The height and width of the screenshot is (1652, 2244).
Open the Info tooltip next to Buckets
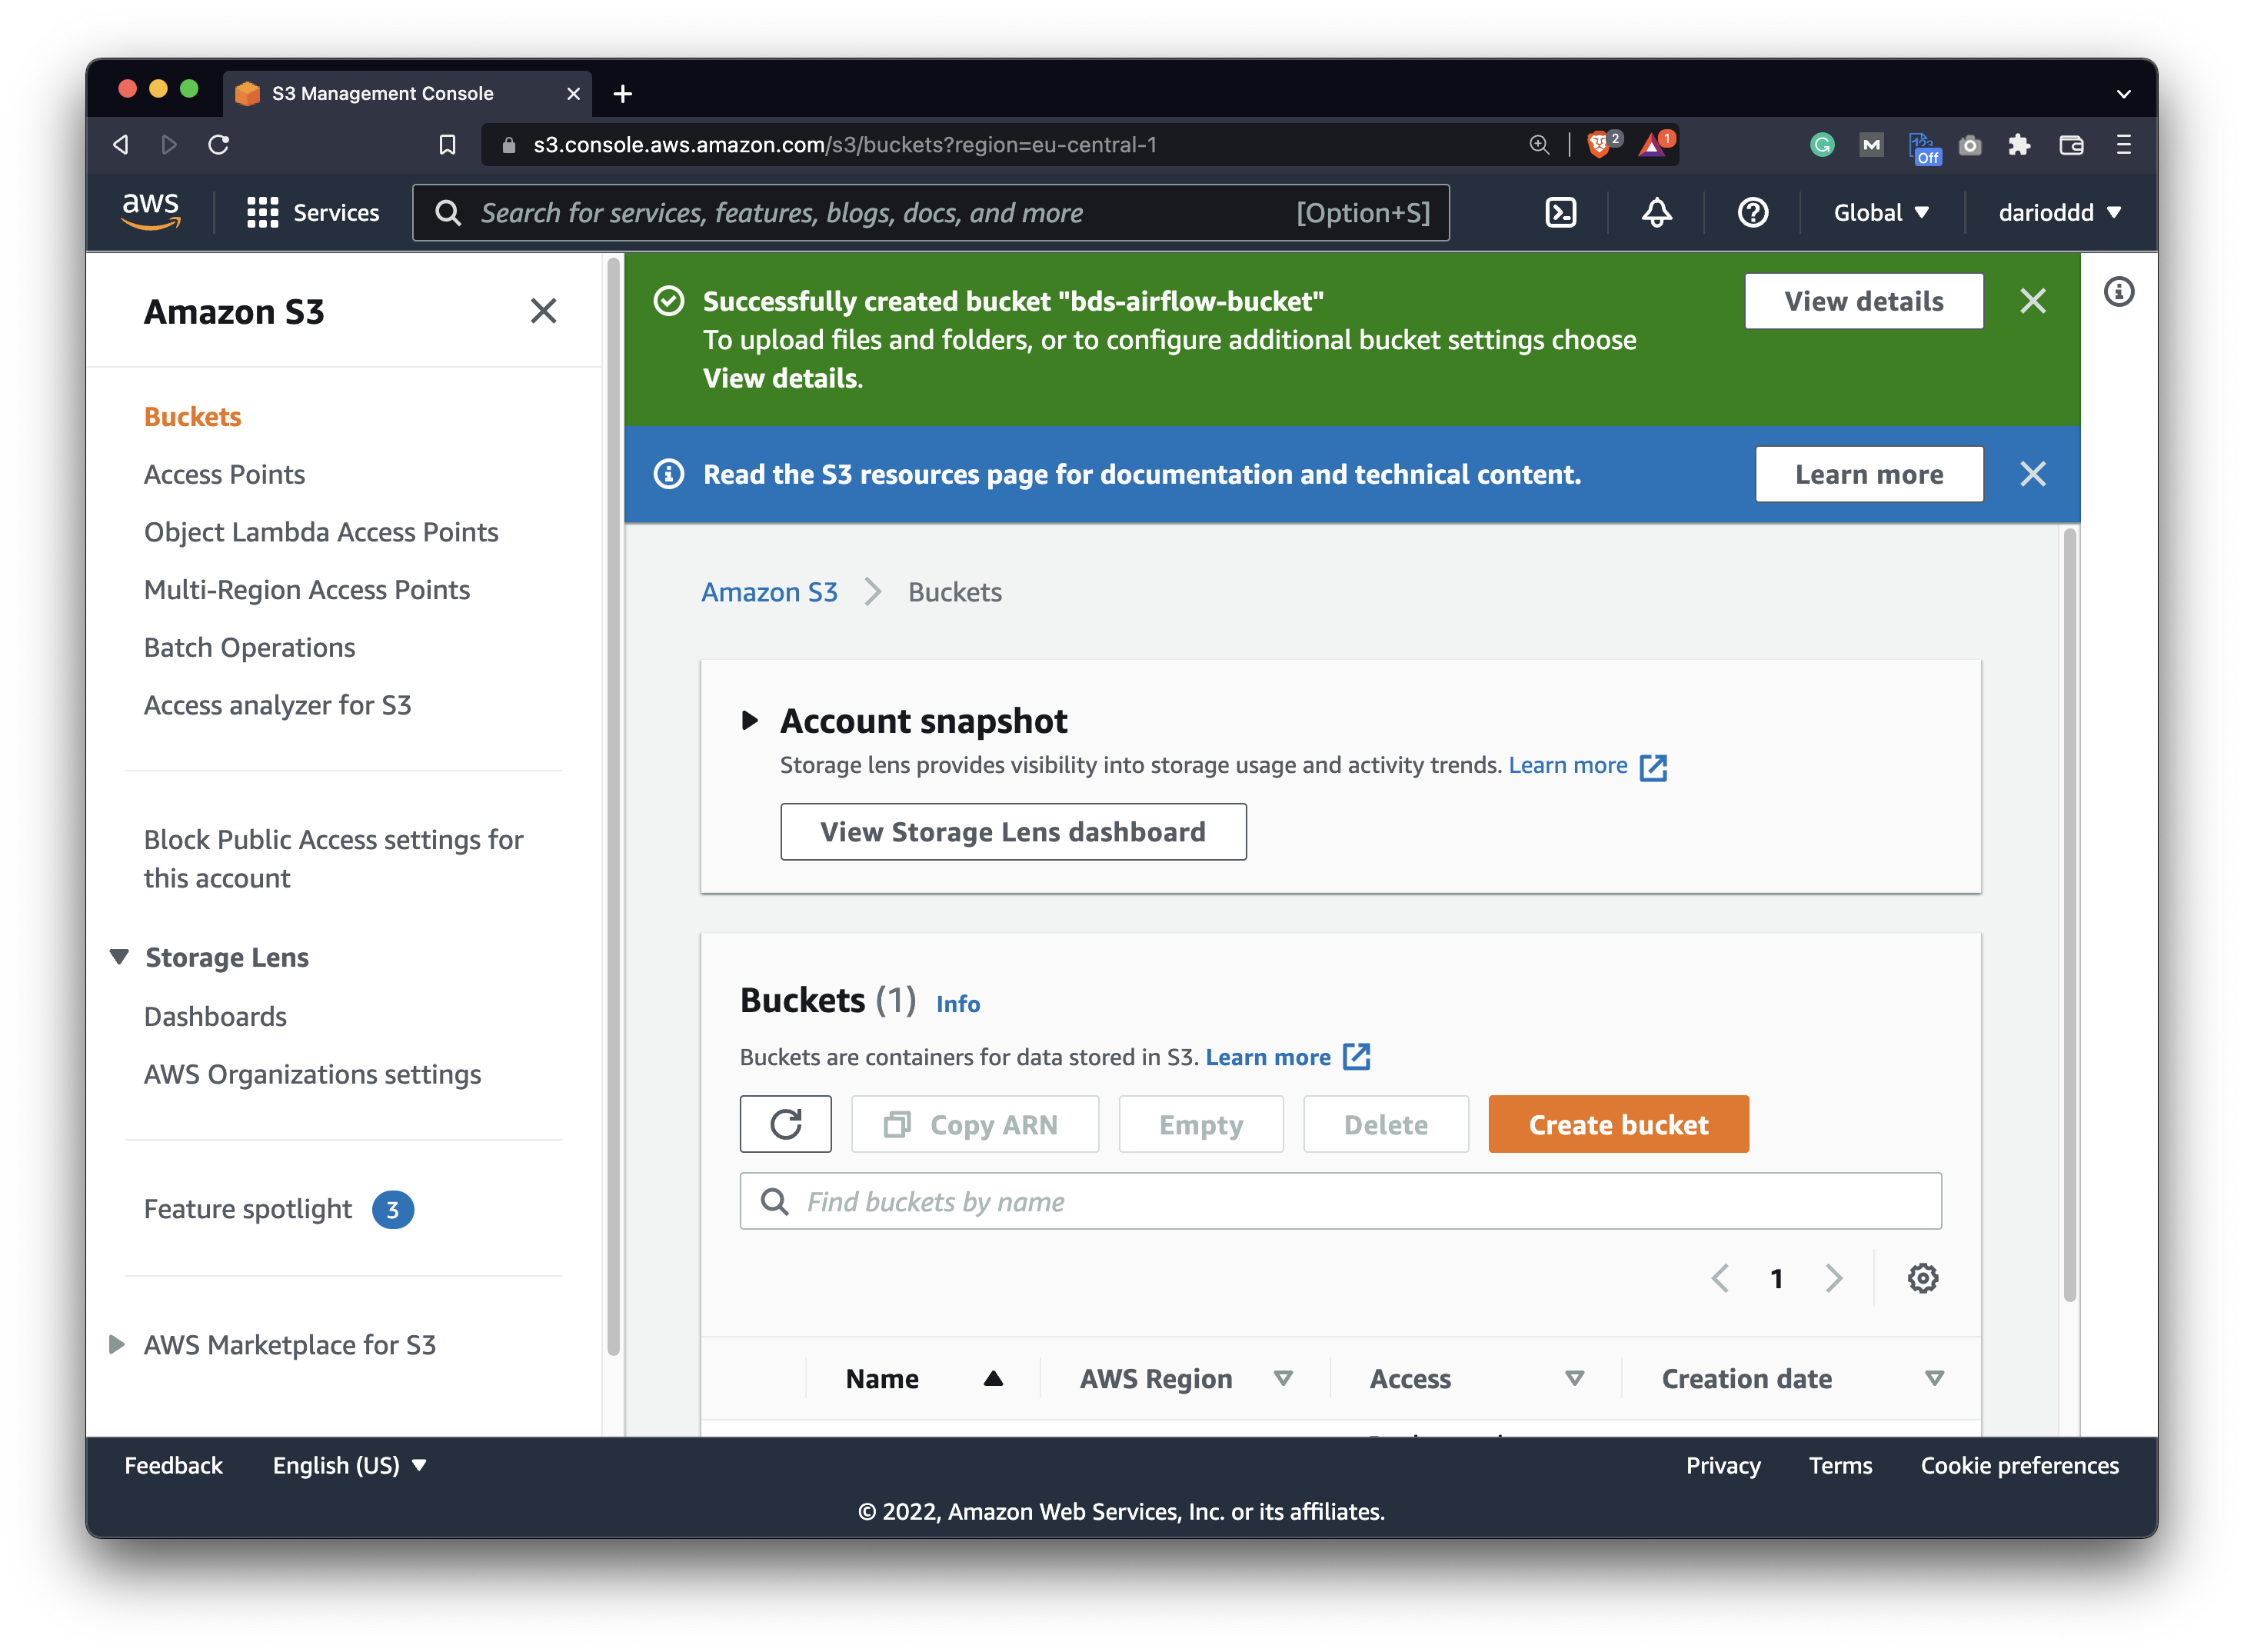point(957,1004)
